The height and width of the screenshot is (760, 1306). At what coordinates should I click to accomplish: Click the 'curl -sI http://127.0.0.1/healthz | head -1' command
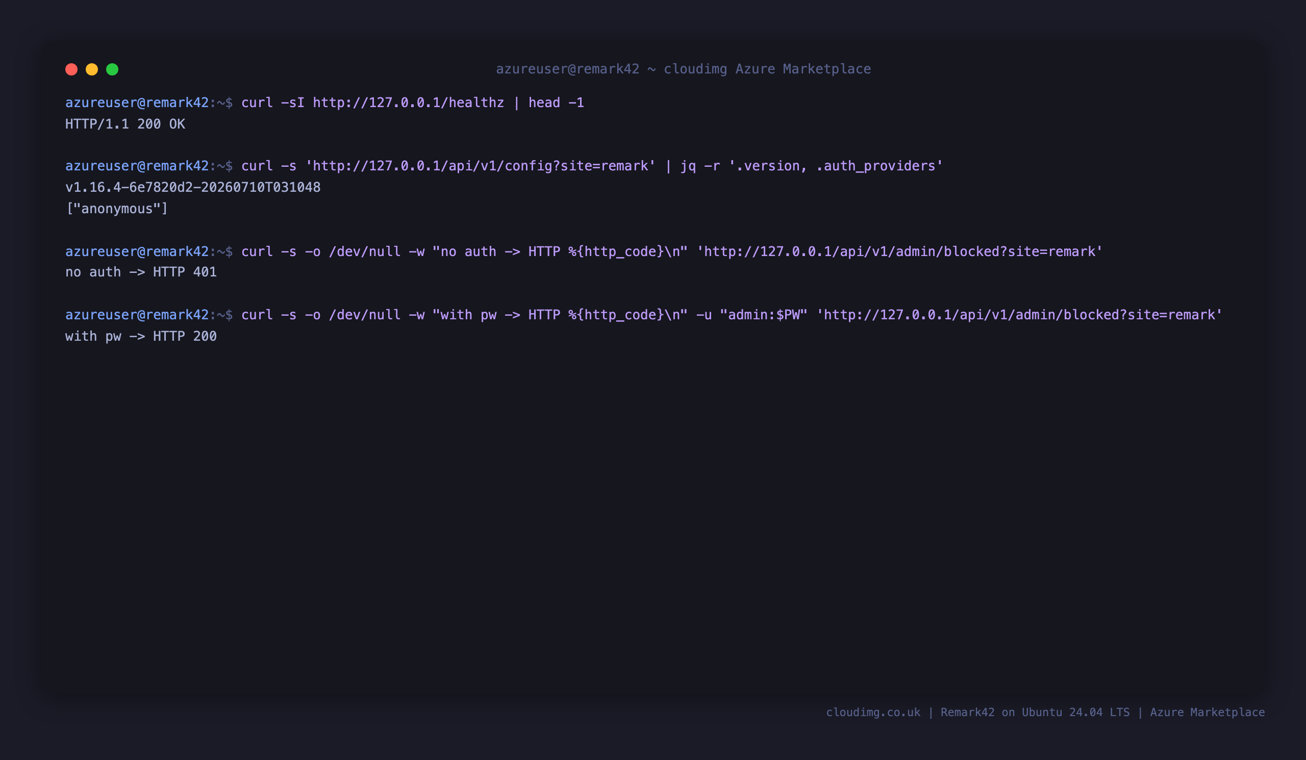click(x=413, y=103)
